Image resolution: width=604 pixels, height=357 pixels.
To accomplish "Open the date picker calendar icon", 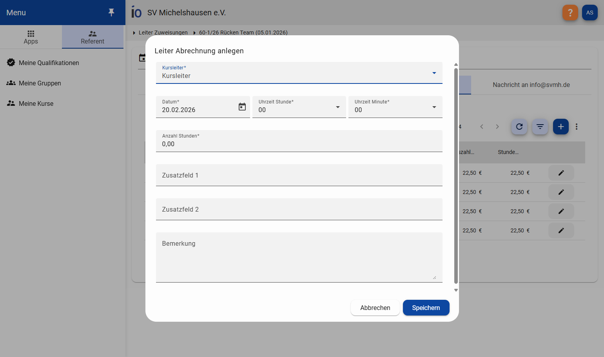I will (x=242, y=107).
